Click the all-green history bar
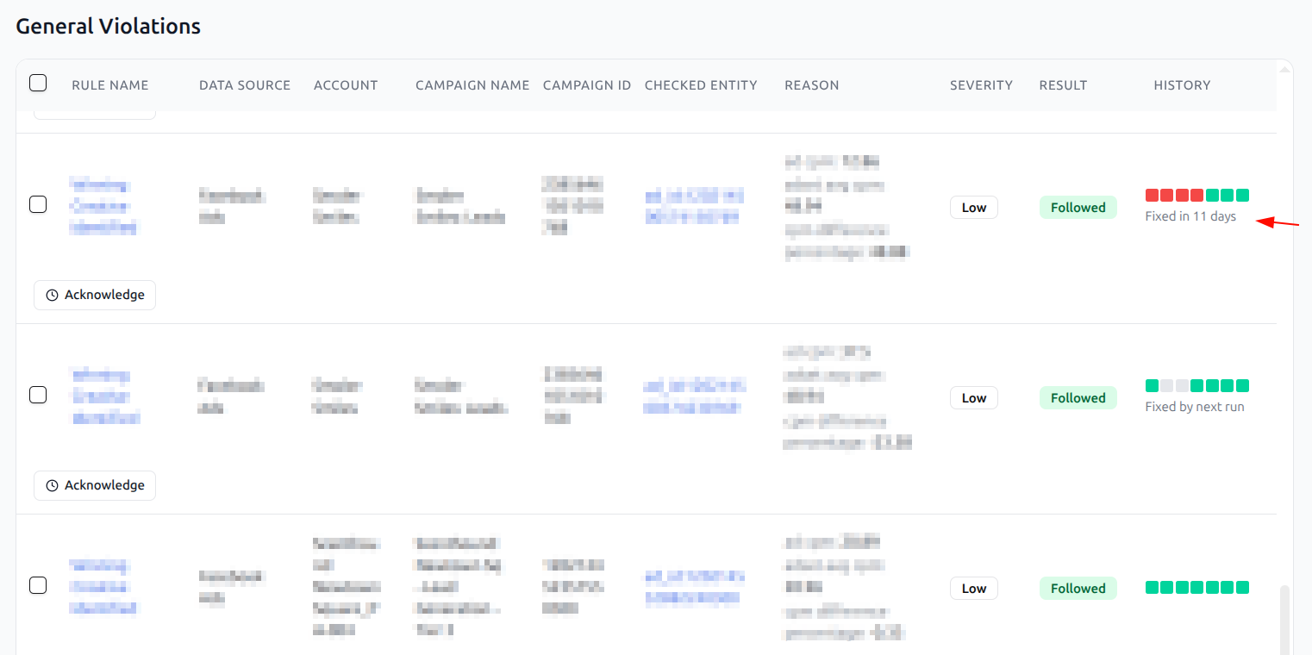 click(1197, 588)
